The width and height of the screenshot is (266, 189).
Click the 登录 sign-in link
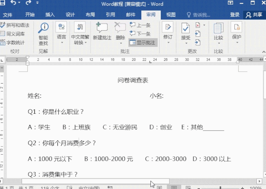[x=235, y=15]
